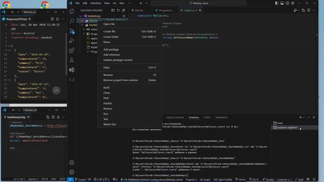Click the http://local host address link

point(57,126)
